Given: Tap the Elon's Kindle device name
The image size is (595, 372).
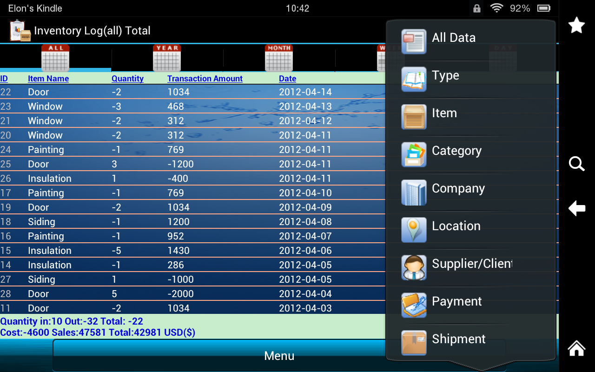Looking at the screenshot, I should point(35,8).
